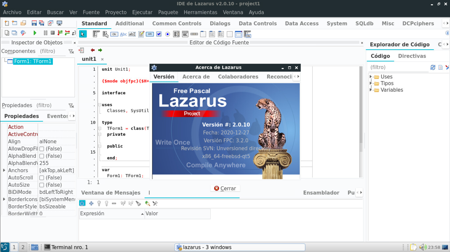Image resolution: width=450 pixels, height=252 pixels.
Task: Click the Open file folder icon
Action: [x=23, y=23]
